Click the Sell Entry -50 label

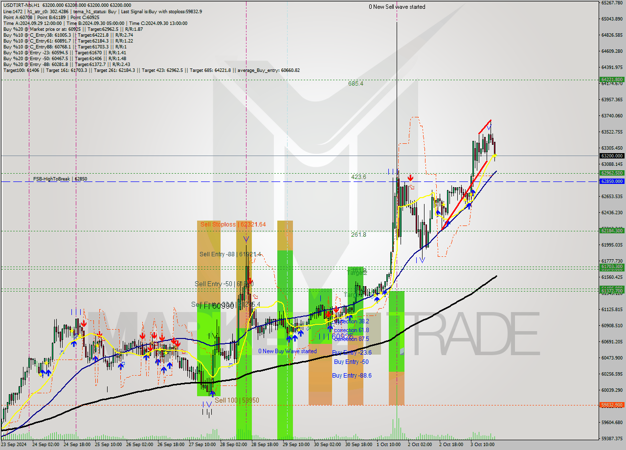224,284
